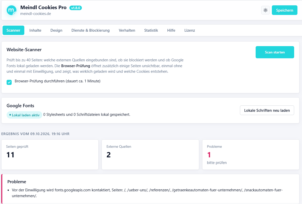Screen dimensions: 302x204
Task: Switch to the Scanner tab
Action: tap(13, 30)
